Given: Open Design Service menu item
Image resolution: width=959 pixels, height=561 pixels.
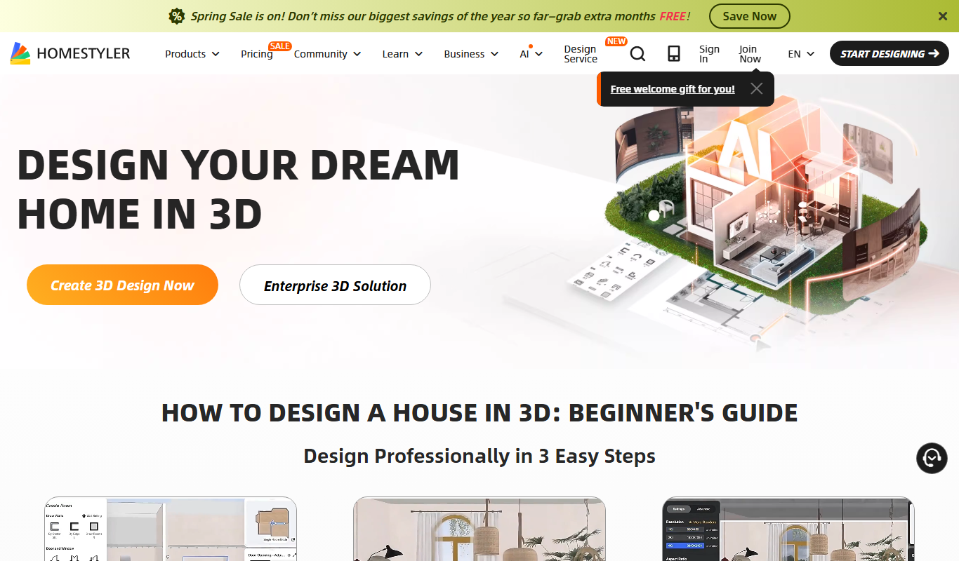Looking at the screenshot, I should [581, 54].
